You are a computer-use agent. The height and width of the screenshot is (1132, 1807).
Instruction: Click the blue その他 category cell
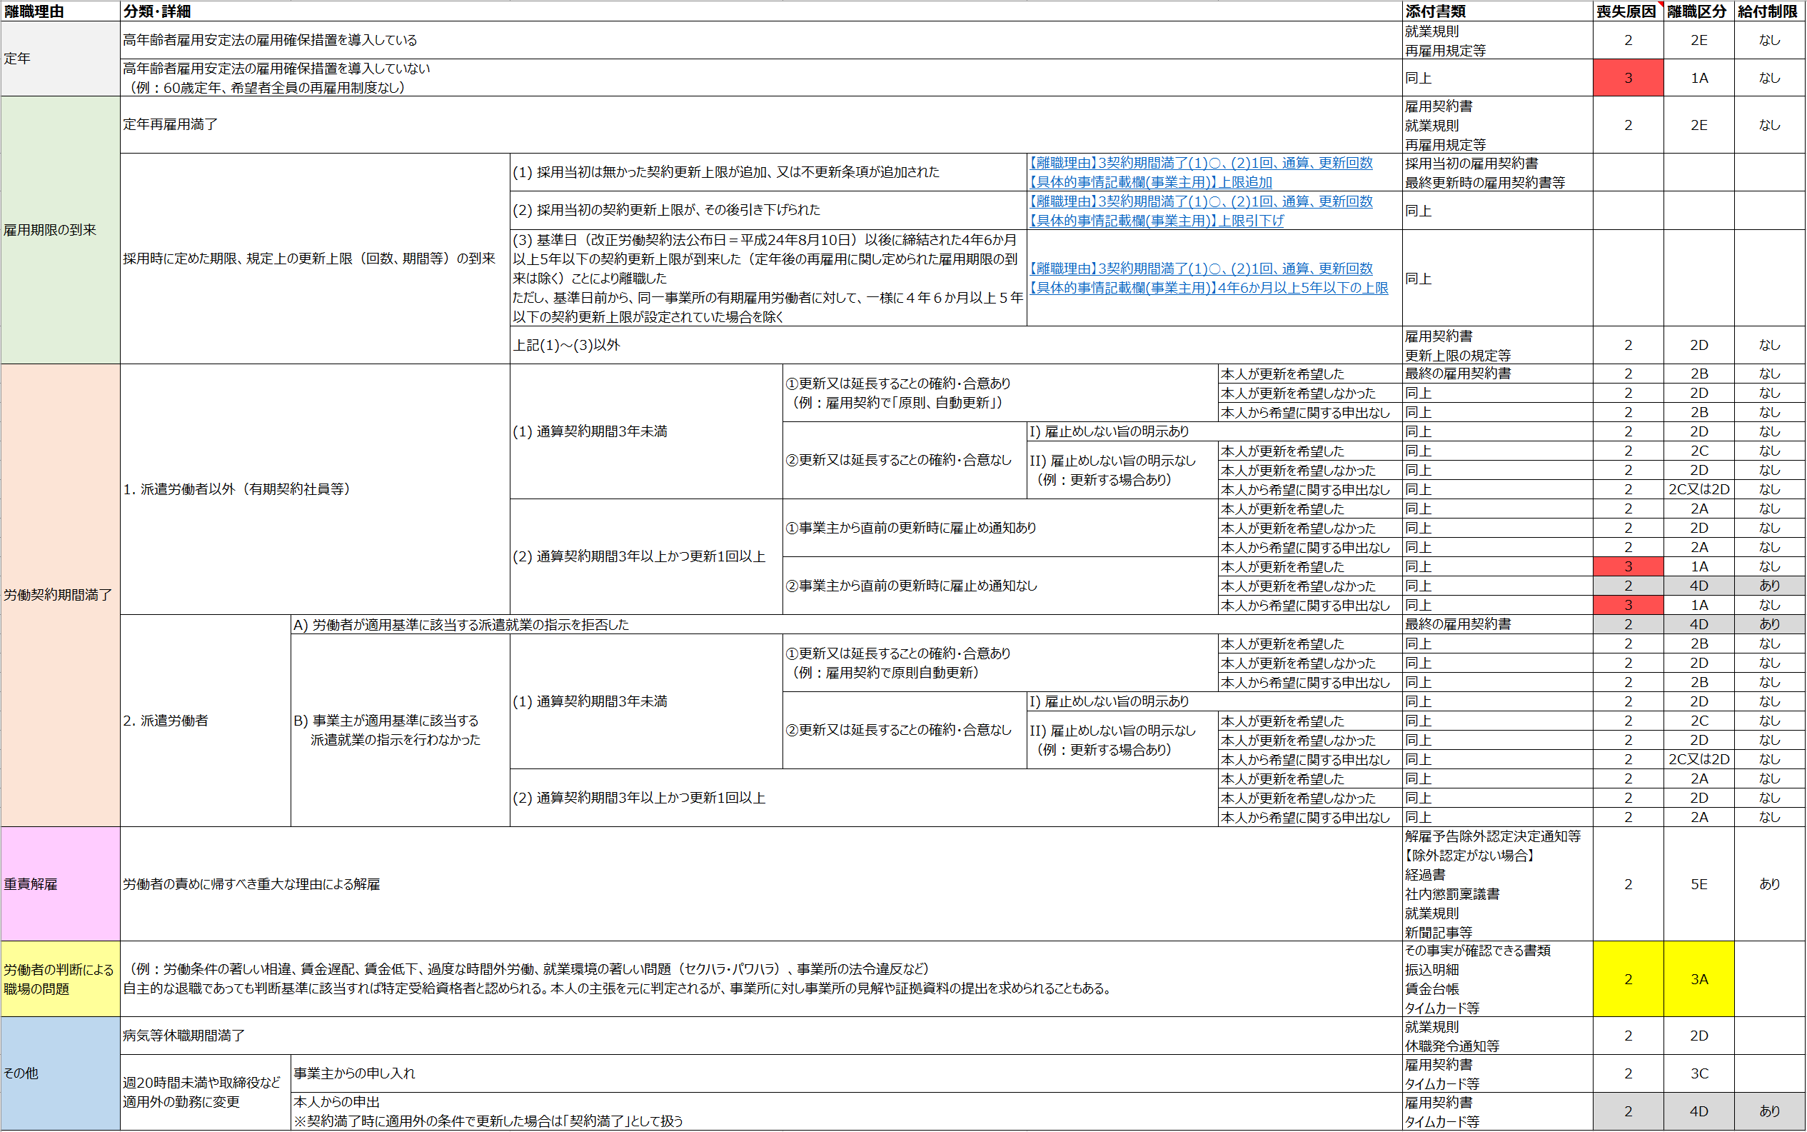pyautogui.click(x=61, y=1073)
